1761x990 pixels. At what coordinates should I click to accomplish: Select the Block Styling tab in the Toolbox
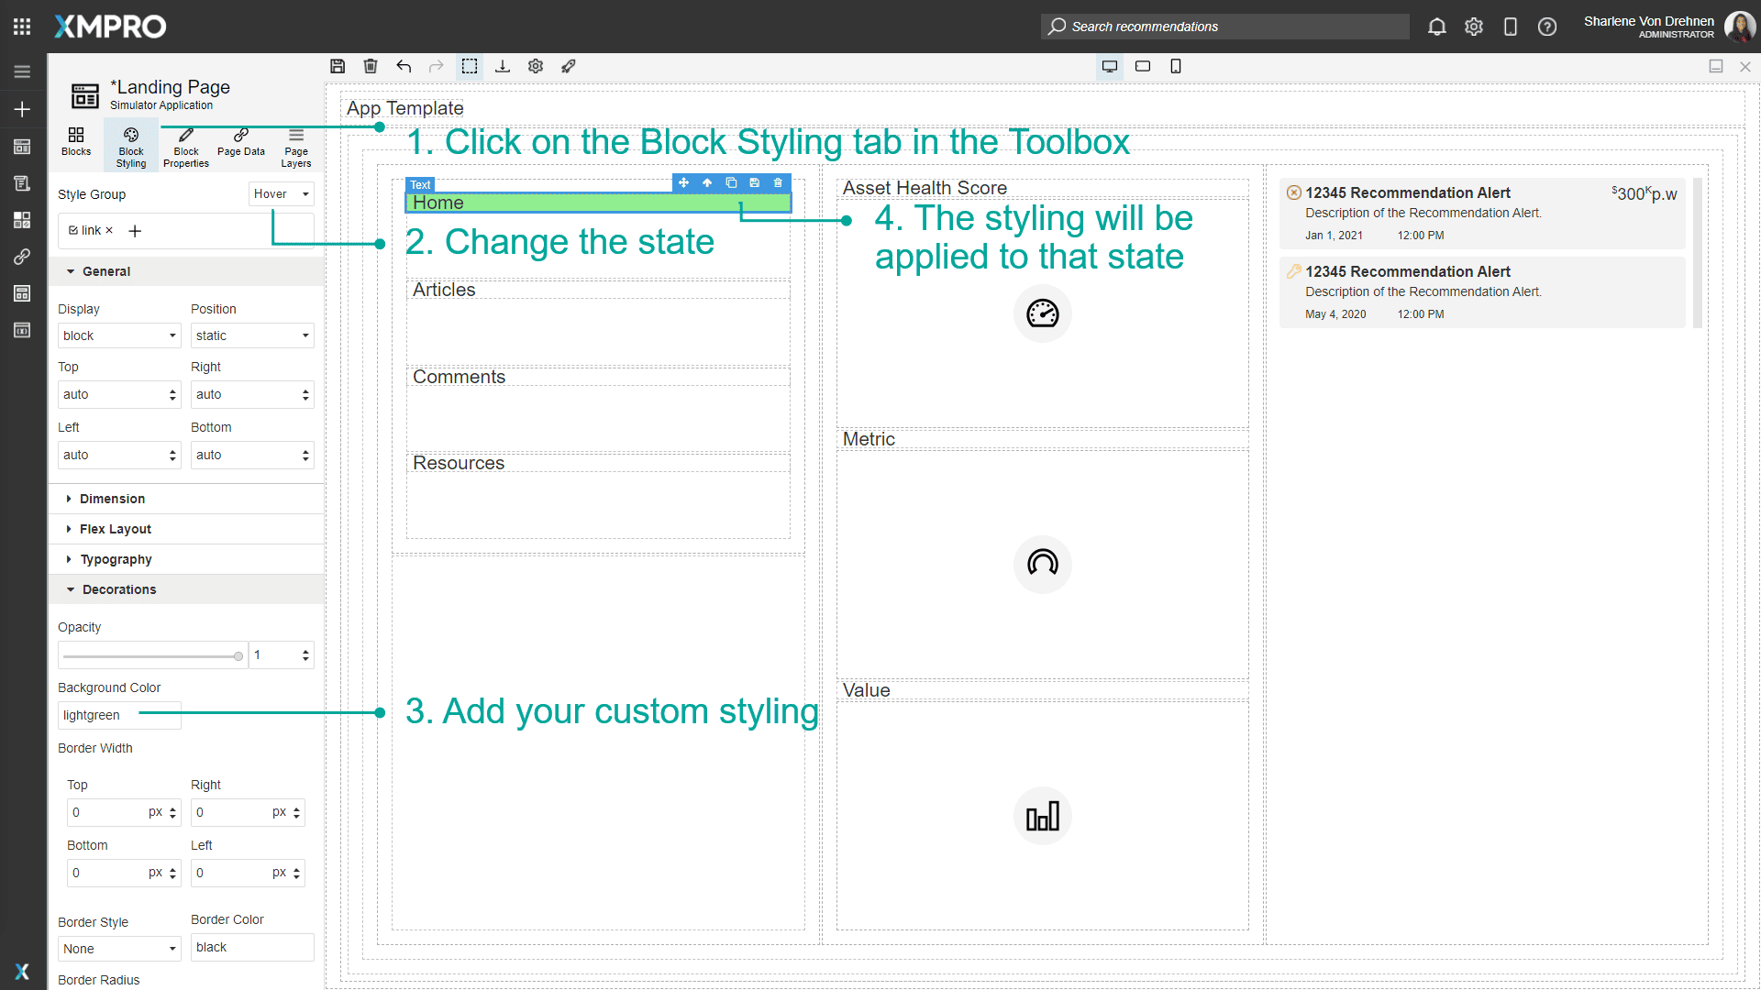130,146
